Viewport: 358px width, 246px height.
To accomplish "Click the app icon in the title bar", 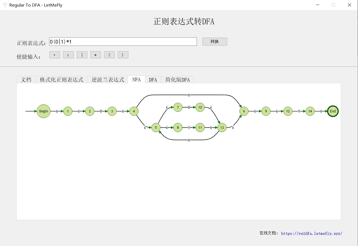I will [5, 5].
